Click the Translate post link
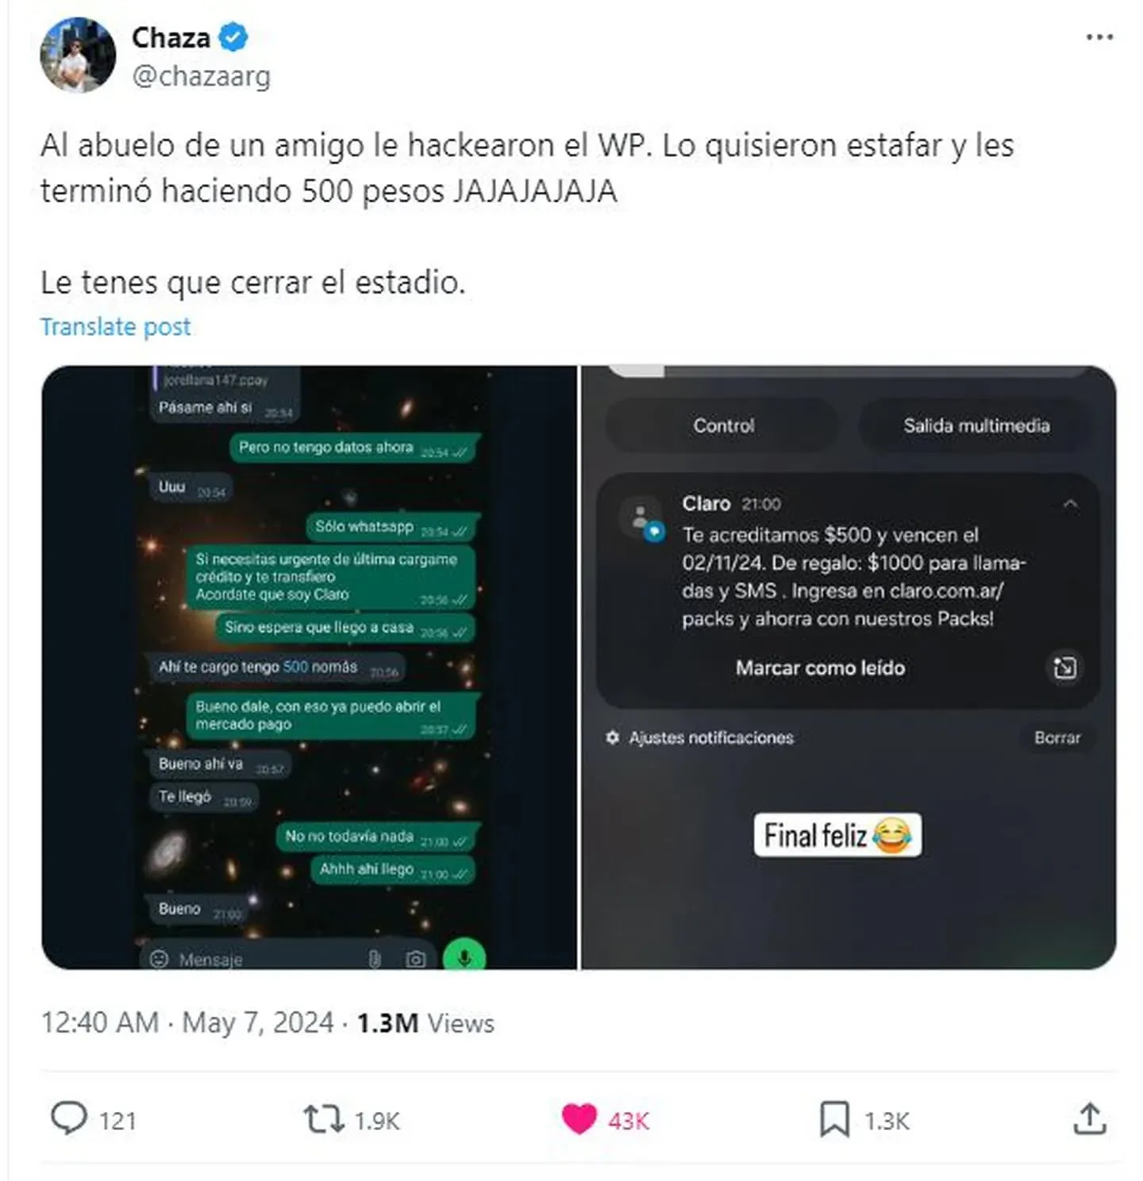Viewport: 1143px width, 1181px height. [116, 327]
